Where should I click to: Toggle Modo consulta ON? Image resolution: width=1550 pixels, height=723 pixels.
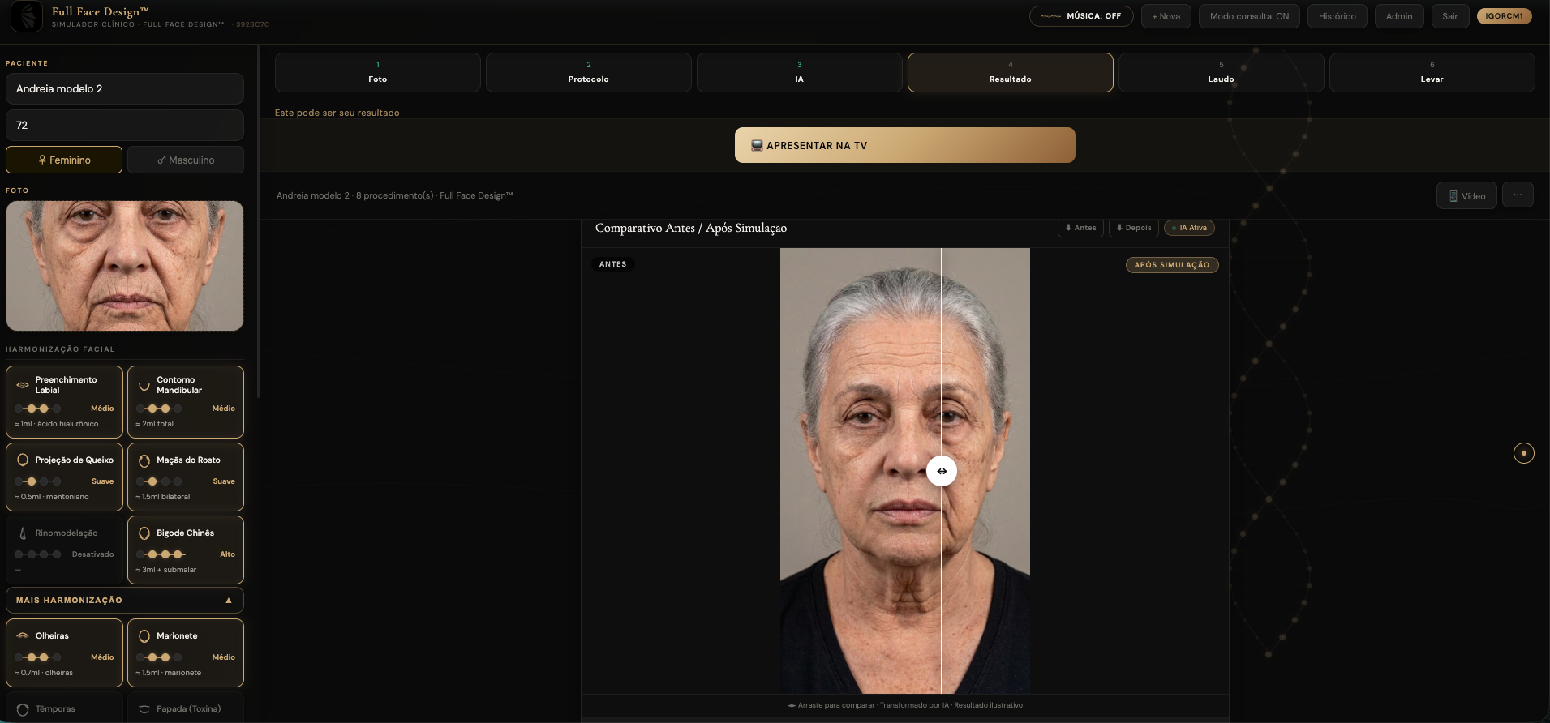(1249, 16)
